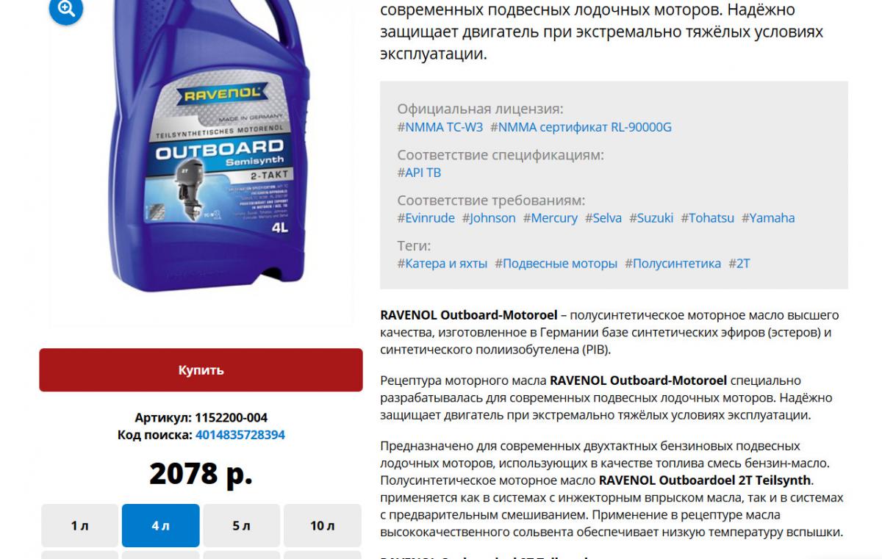The image size is (882, 559).
Task: Follow the #Johnson tag link
Action: click(x=489, y=217)
